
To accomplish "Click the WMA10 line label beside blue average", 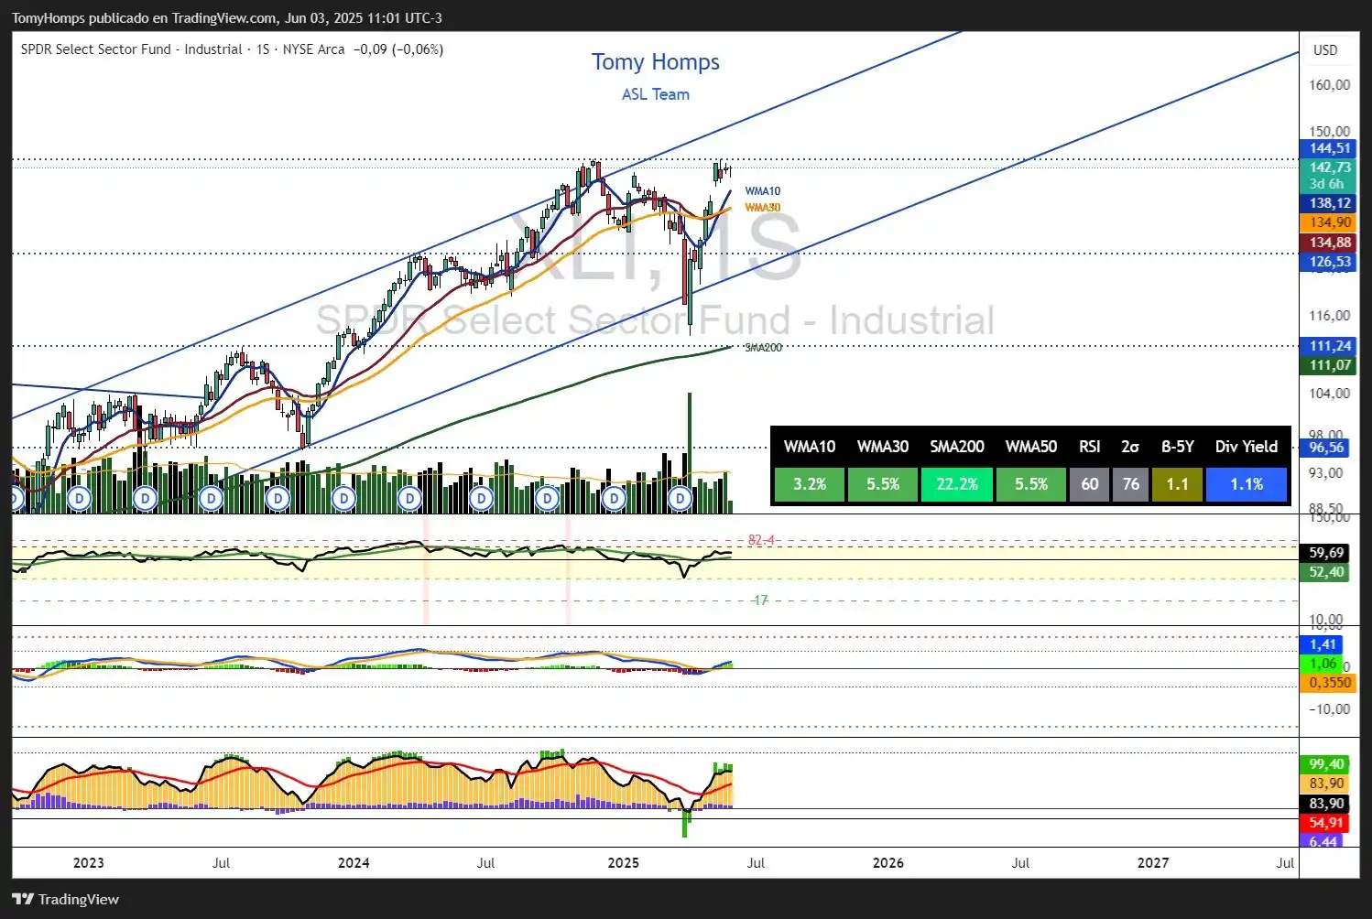I will (x=763, y=191).
